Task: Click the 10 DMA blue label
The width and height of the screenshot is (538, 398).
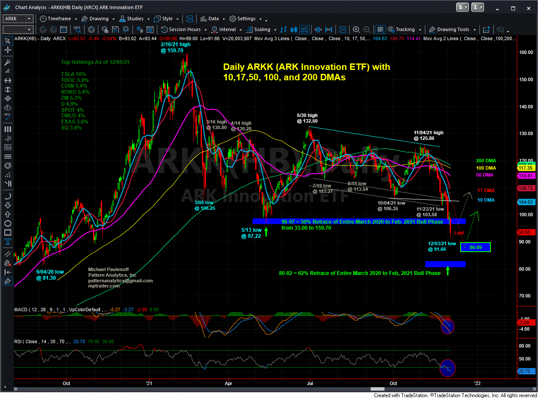Action: coord(487,200)
